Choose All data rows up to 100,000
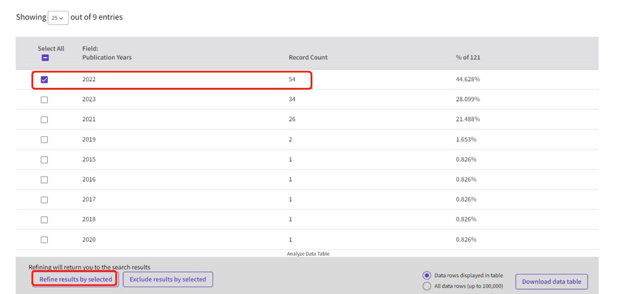The height and width of the screenshot is (294, 632). click(426, 286)
